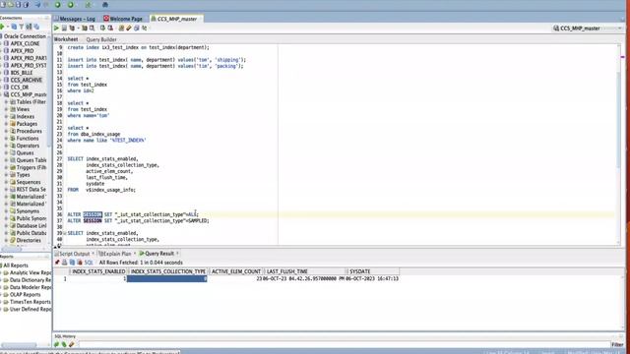Select the OLAP Reports folder
The width and height of the screenshot is (630, 354).
[x=25, y=295]
